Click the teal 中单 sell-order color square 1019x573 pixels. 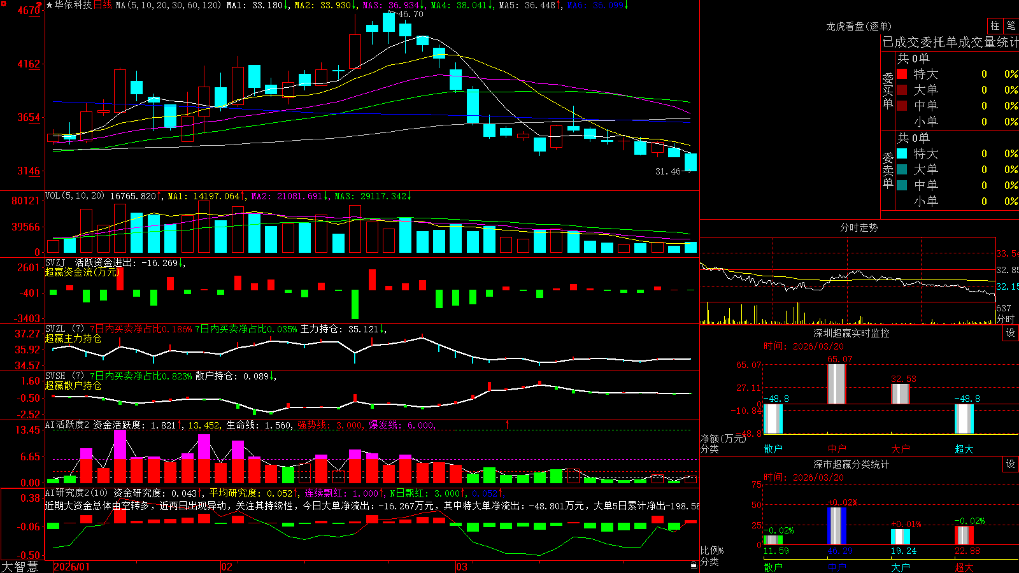pos(902,185)
